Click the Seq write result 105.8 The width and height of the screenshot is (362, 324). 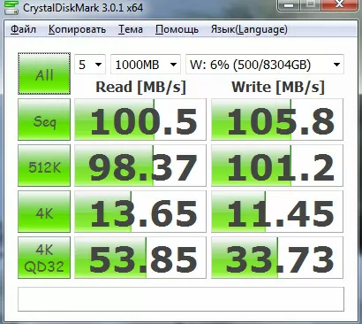point(277,120)
